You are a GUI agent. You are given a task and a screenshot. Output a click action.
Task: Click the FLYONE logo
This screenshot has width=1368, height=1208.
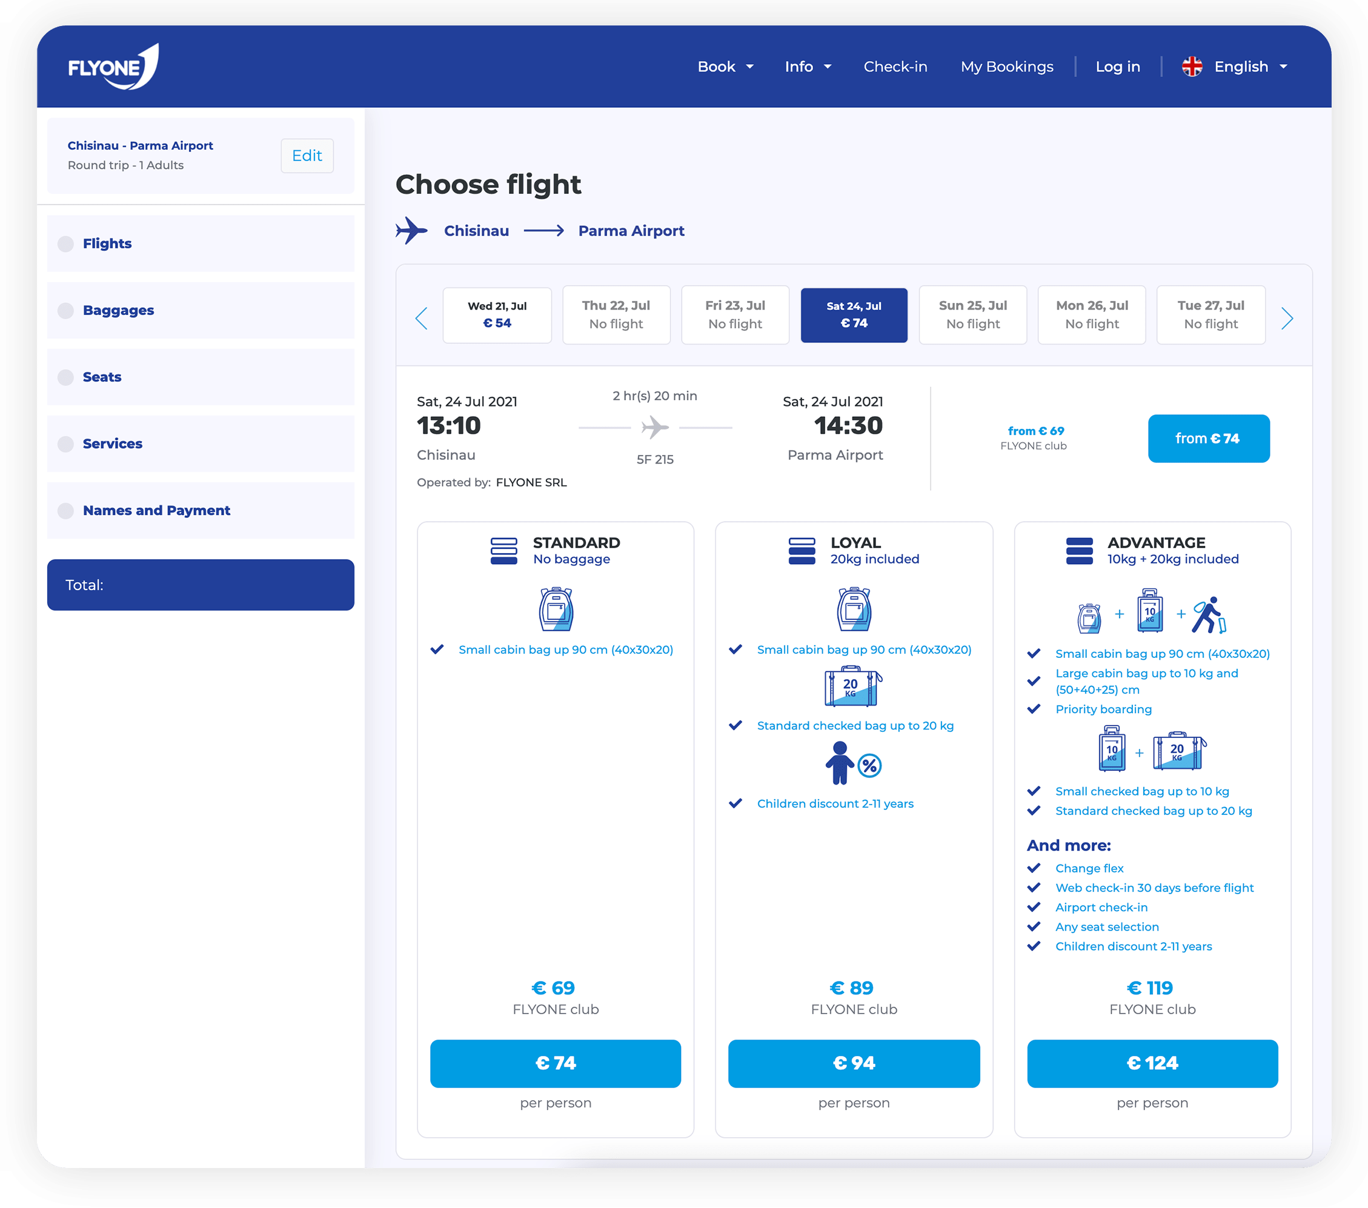[113, 66]
